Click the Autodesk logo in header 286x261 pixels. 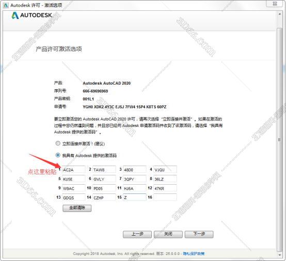[31, 15]
